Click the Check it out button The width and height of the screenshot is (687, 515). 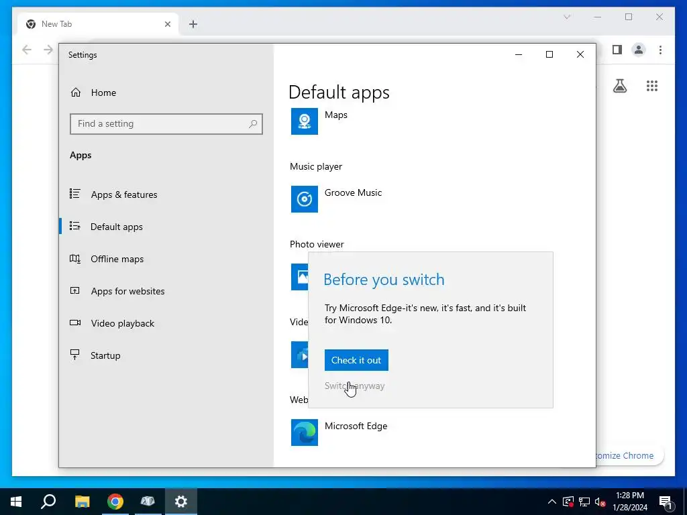[x=356, y=360]
